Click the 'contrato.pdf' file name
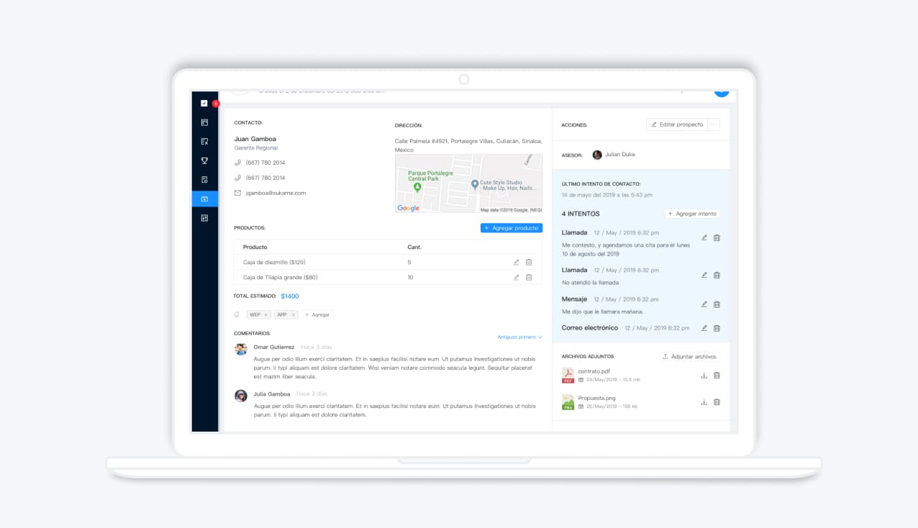918x528 pixels. pyautogui.click(x=594, y=371)
